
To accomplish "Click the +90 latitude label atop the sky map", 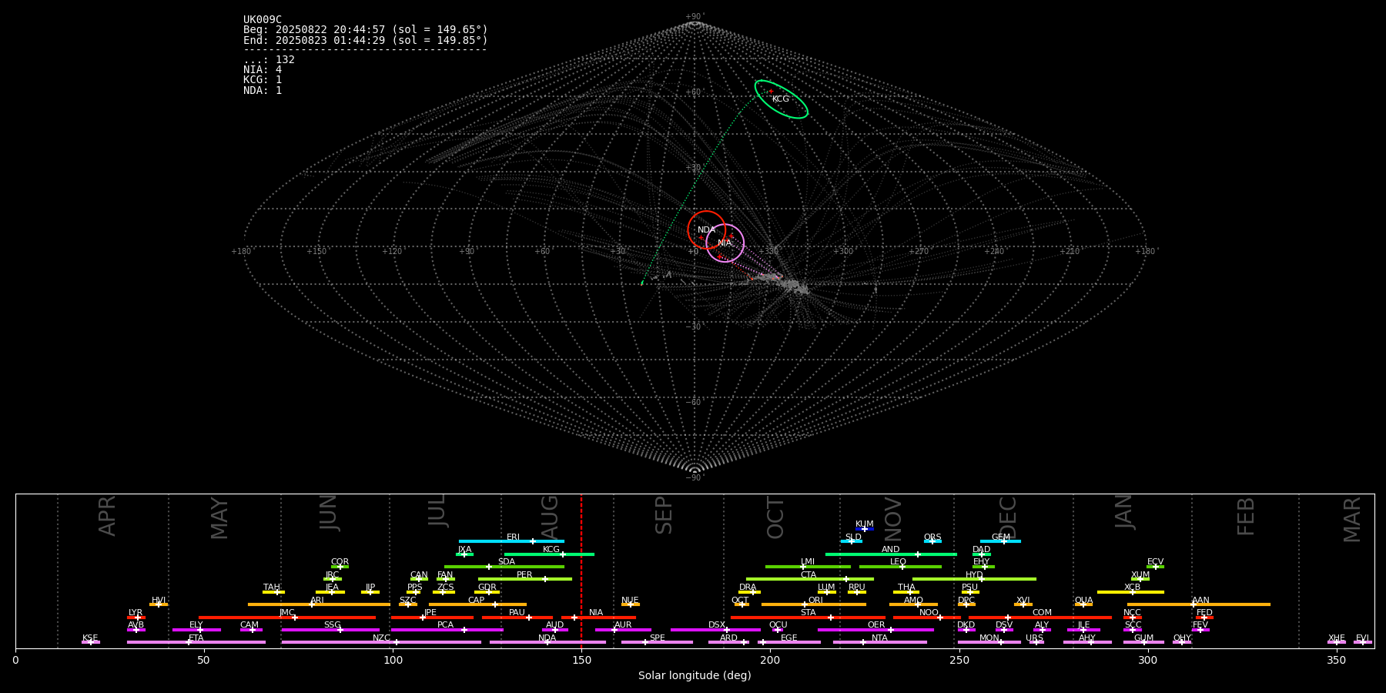I will (695, 17).
